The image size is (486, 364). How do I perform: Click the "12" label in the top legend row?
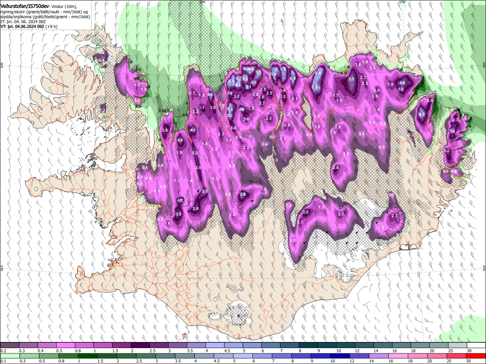click(x=357, y=351)
